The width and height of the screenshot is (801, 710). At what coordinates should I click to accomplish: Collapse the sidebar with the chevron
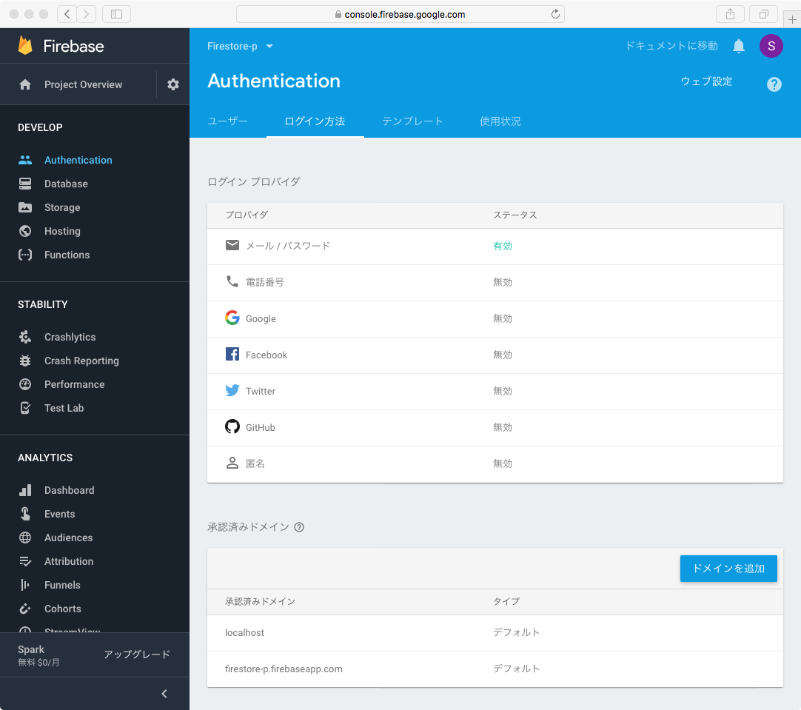click(164, 694)
